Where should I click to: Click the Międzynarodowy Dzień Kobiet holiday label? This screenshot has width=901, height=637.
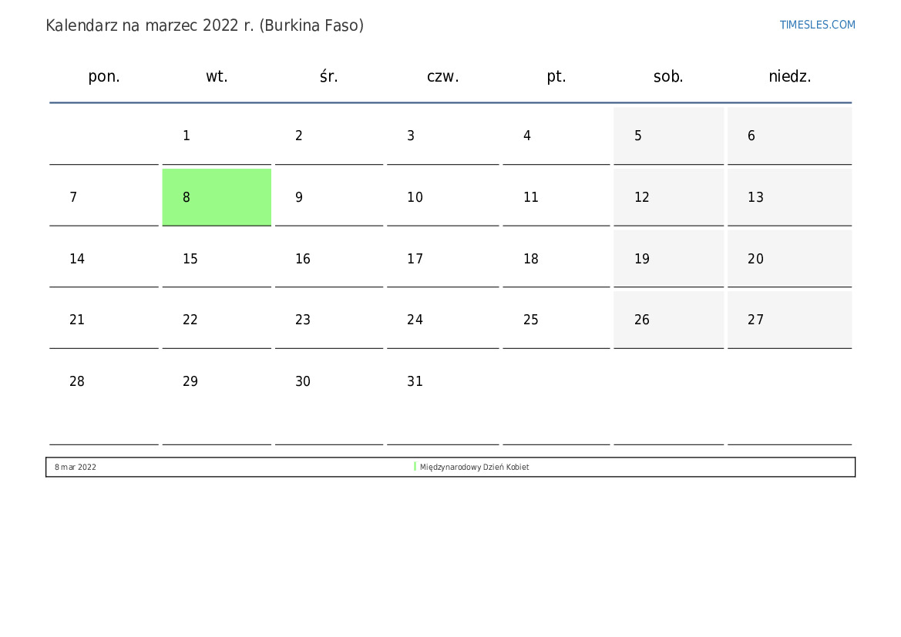point(474,468)
